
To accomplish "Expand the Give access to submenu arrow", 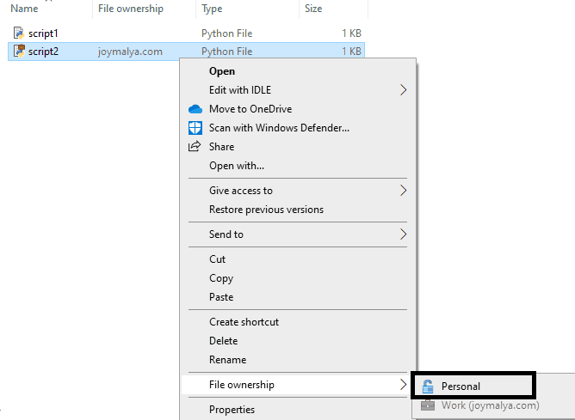I will (x=403, y=190).
